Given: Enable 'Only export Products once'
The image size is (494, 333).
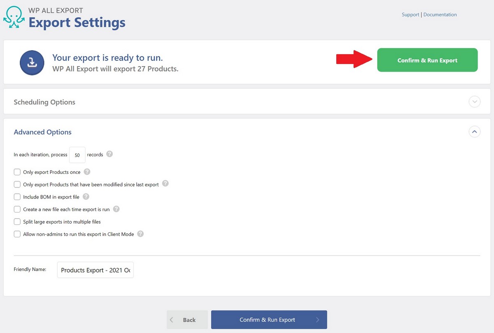Looking at the screenshot, I should [17, 172].
